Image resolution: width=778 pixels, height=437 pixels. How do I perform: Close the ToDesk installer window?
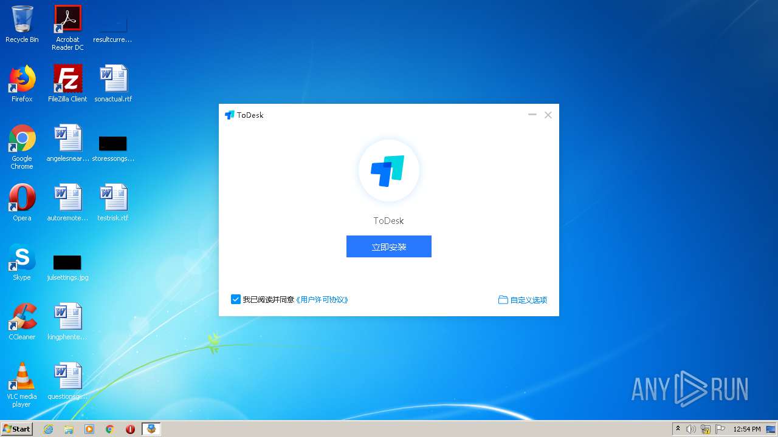coord(548,115)
